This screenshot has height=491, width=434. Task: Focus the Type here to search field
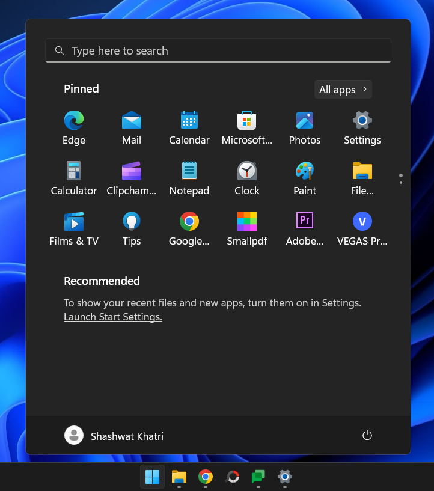click(218, 50)
